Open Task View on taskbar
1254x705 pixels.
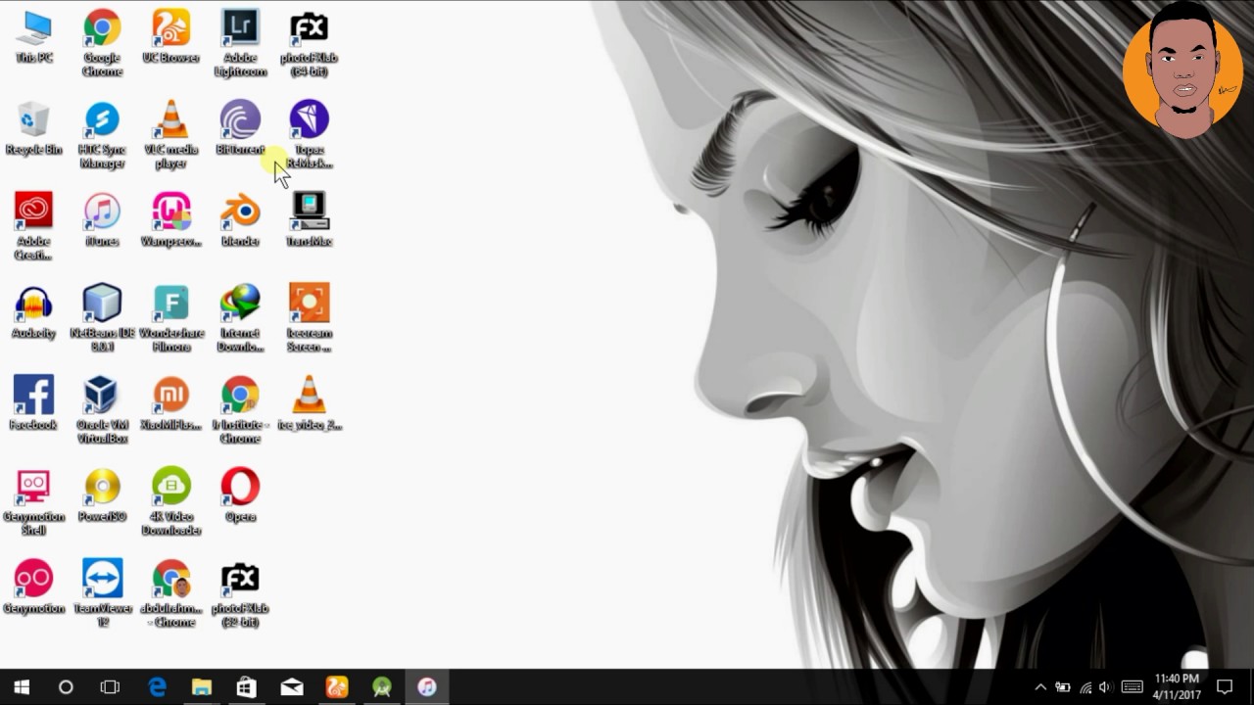coord(110,687)
